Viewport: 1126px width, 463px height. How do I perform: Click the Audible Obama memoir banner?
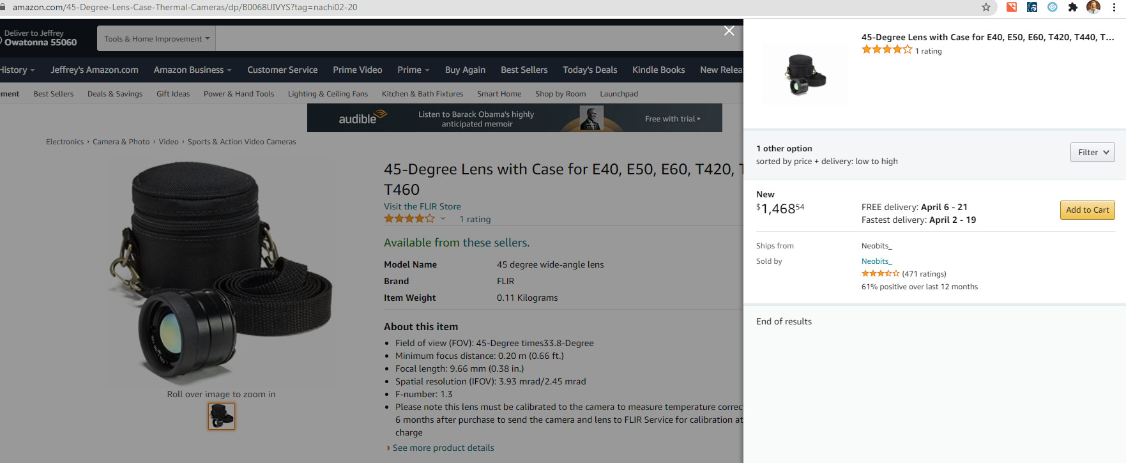click(x=514, y=118)
